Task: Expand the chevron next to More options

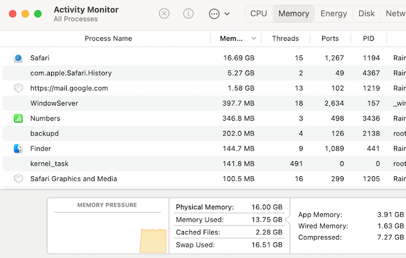Action: [x=227, y=14]
